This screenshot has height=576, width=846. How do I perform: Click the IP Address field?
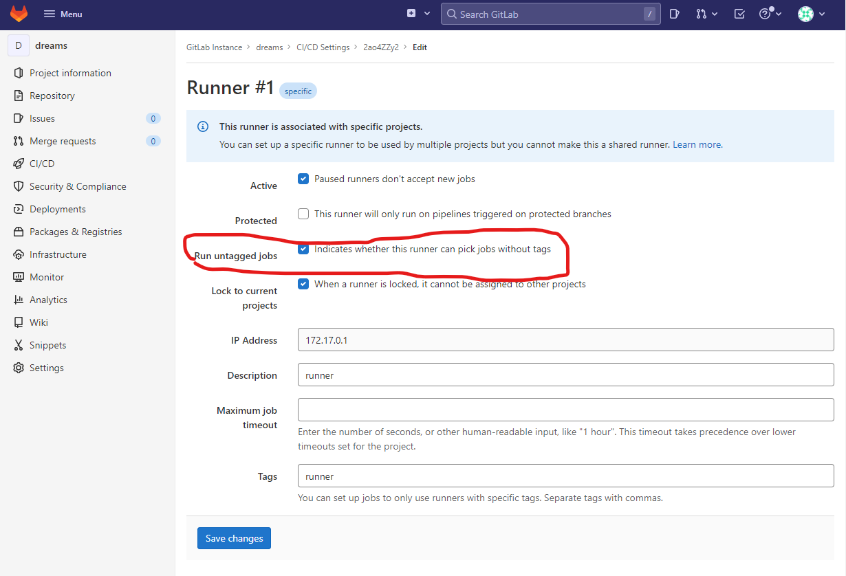566,340
